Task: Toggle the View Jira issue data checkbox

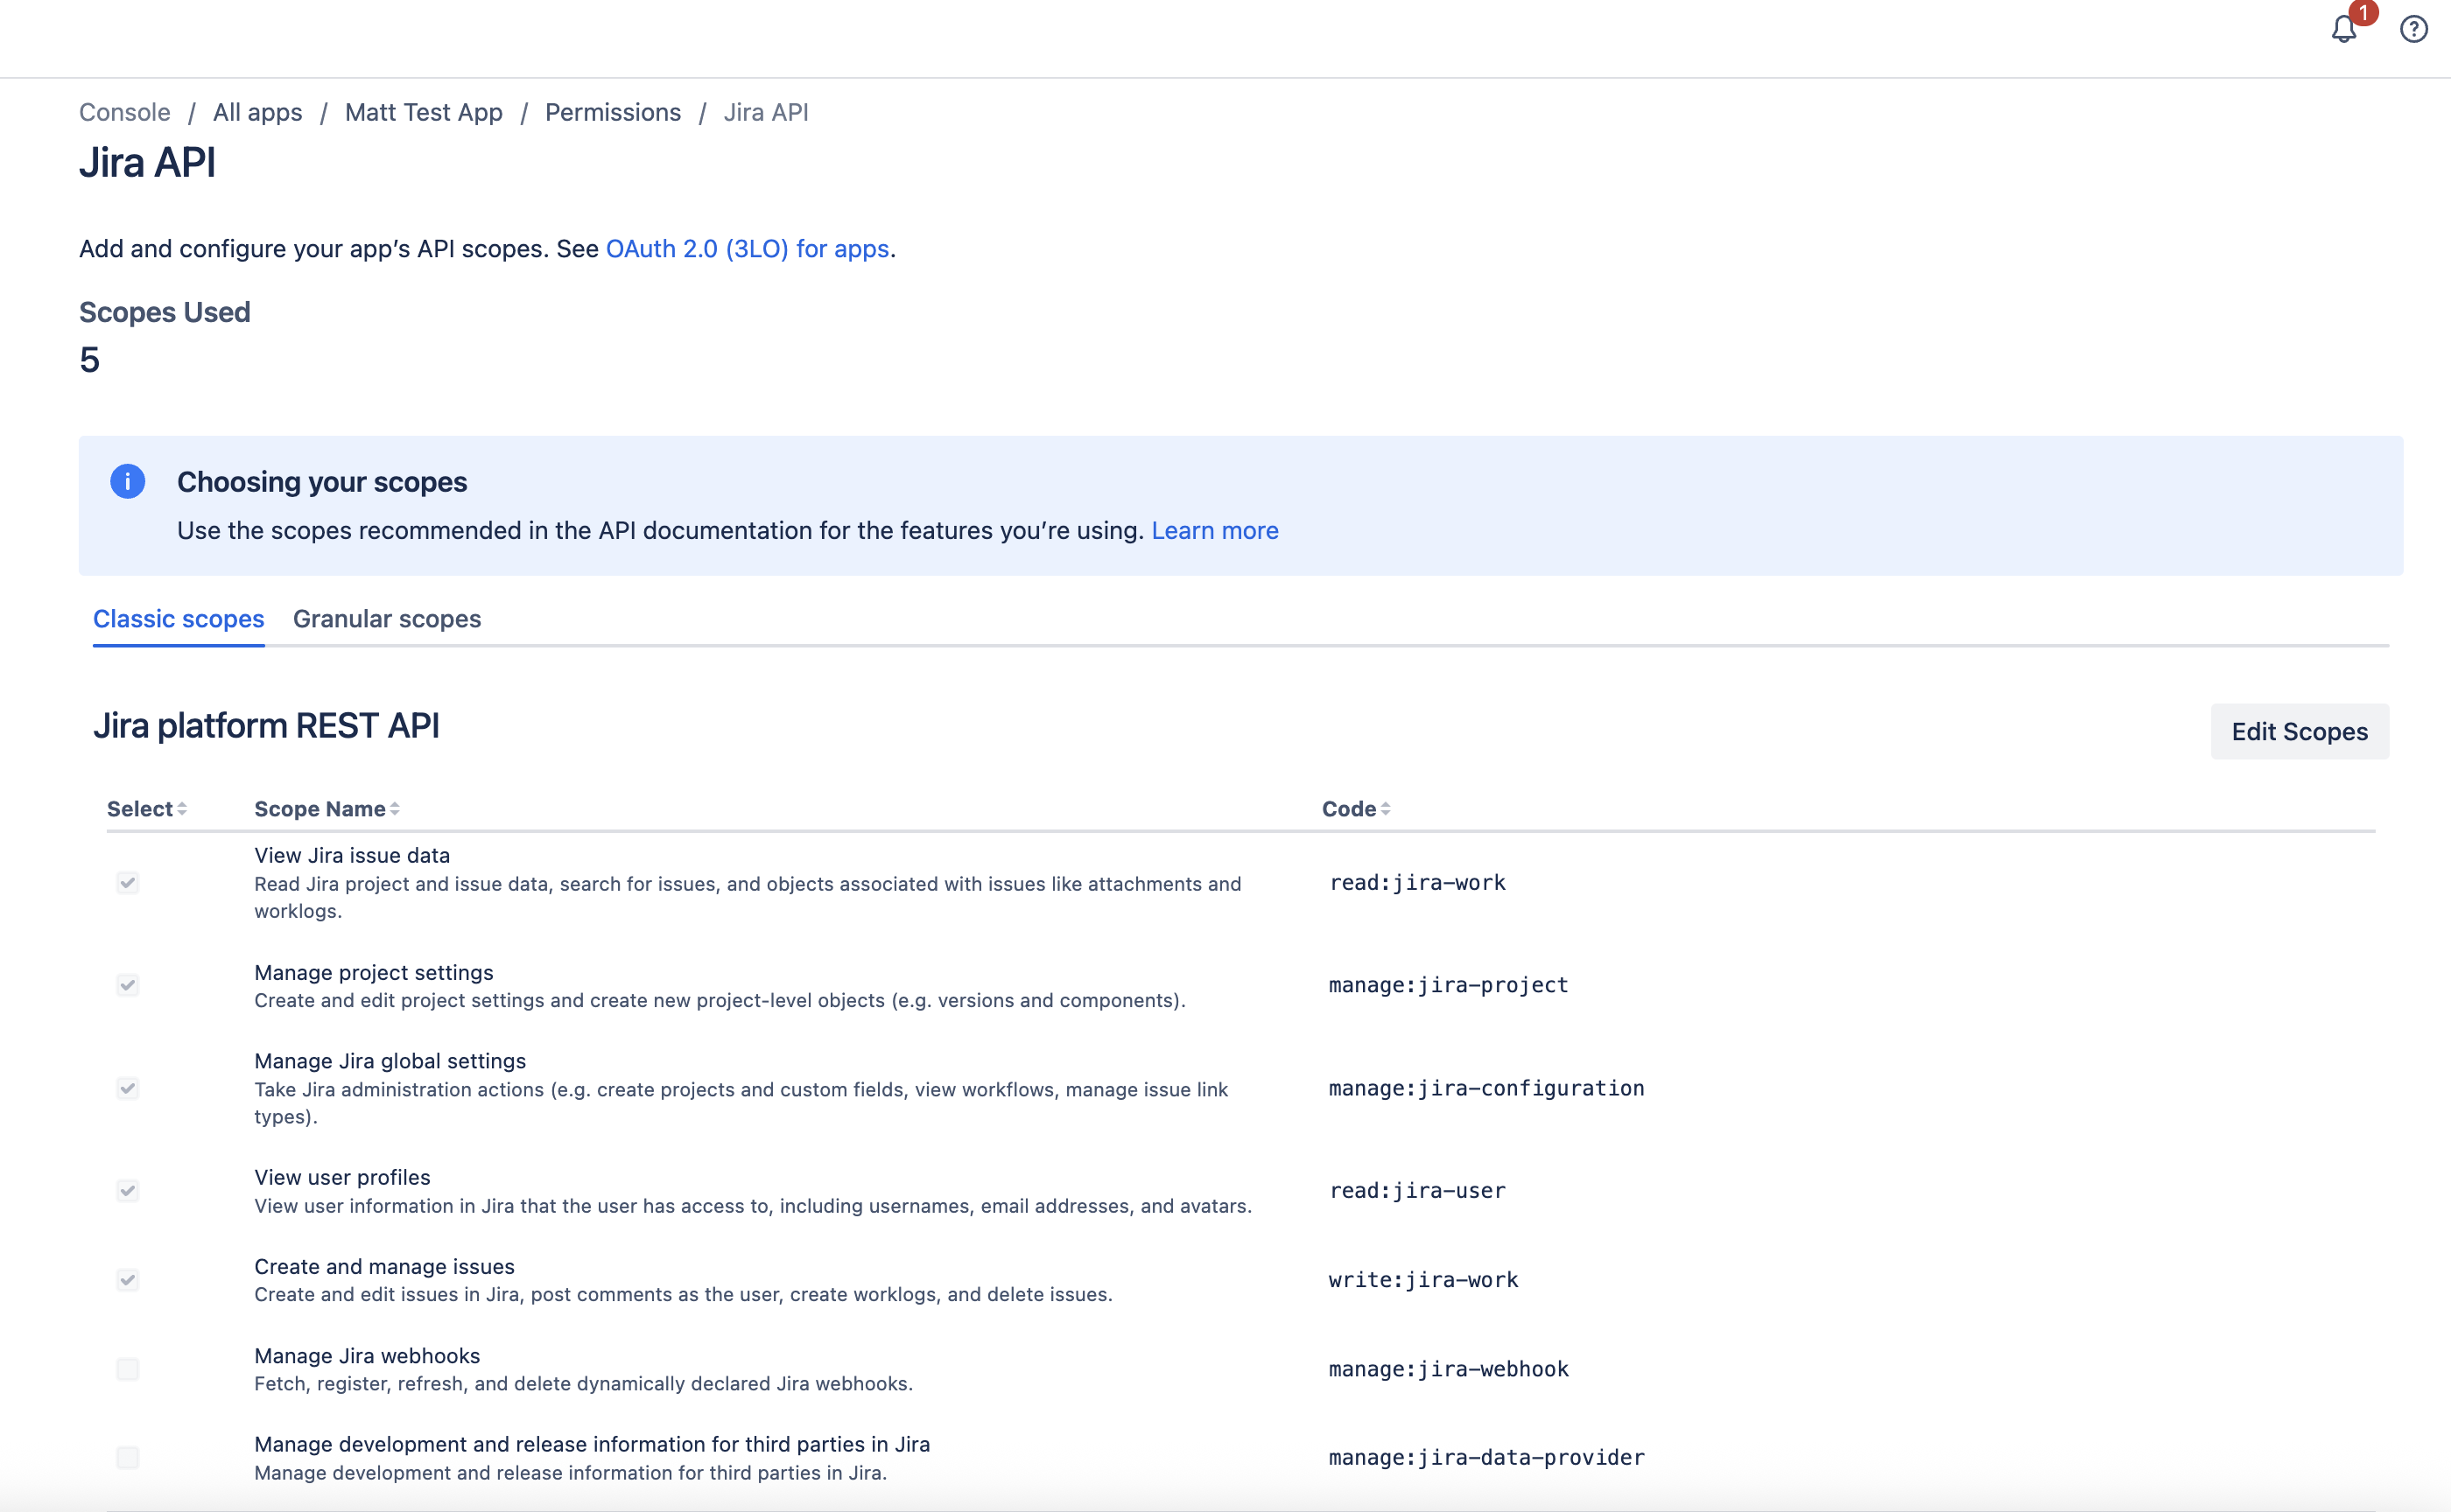Action: click(127, 882)
